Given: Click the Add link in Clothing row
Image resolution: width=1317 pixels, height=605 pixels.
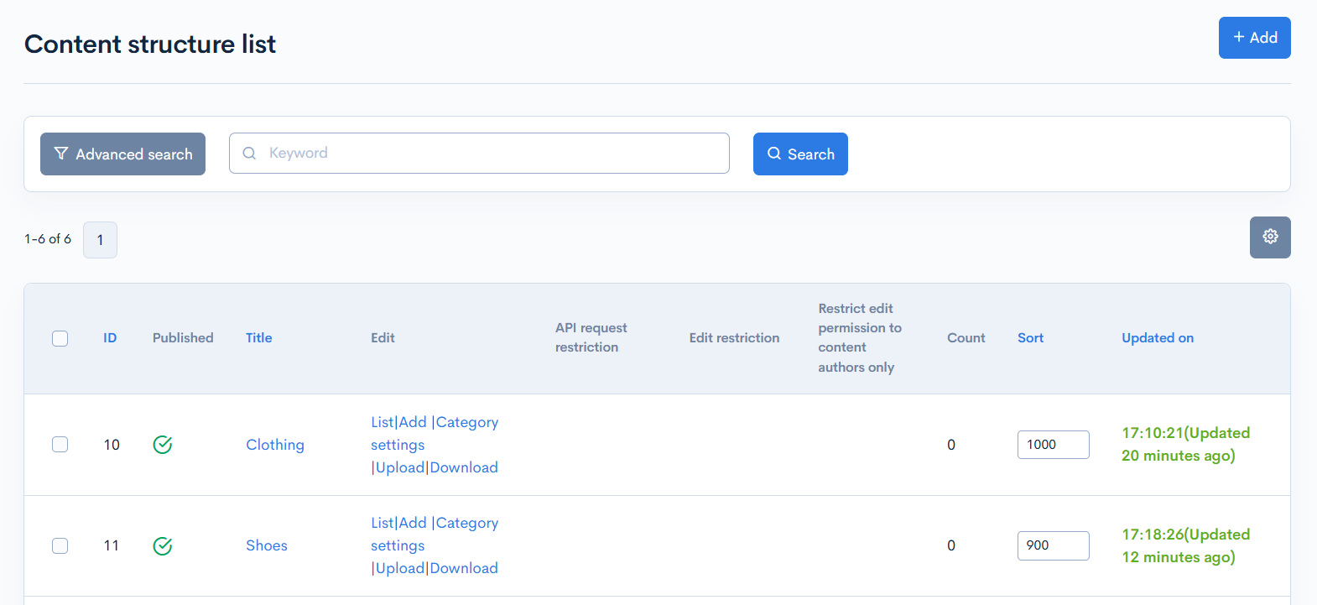Looking at the screenshot, I should tap(413, 422).
